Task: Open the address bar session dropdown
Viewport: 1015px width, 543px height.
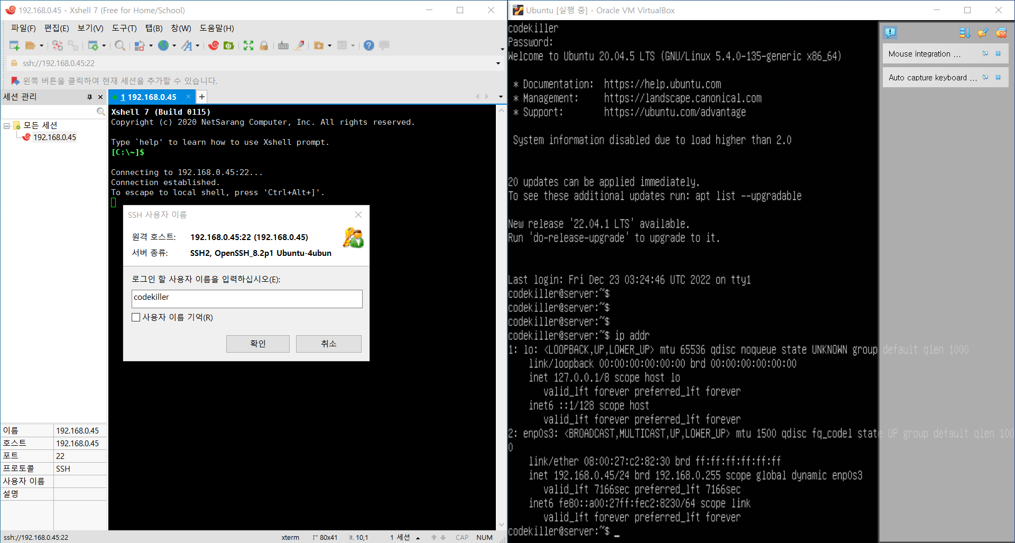Action: pos(497,63)
